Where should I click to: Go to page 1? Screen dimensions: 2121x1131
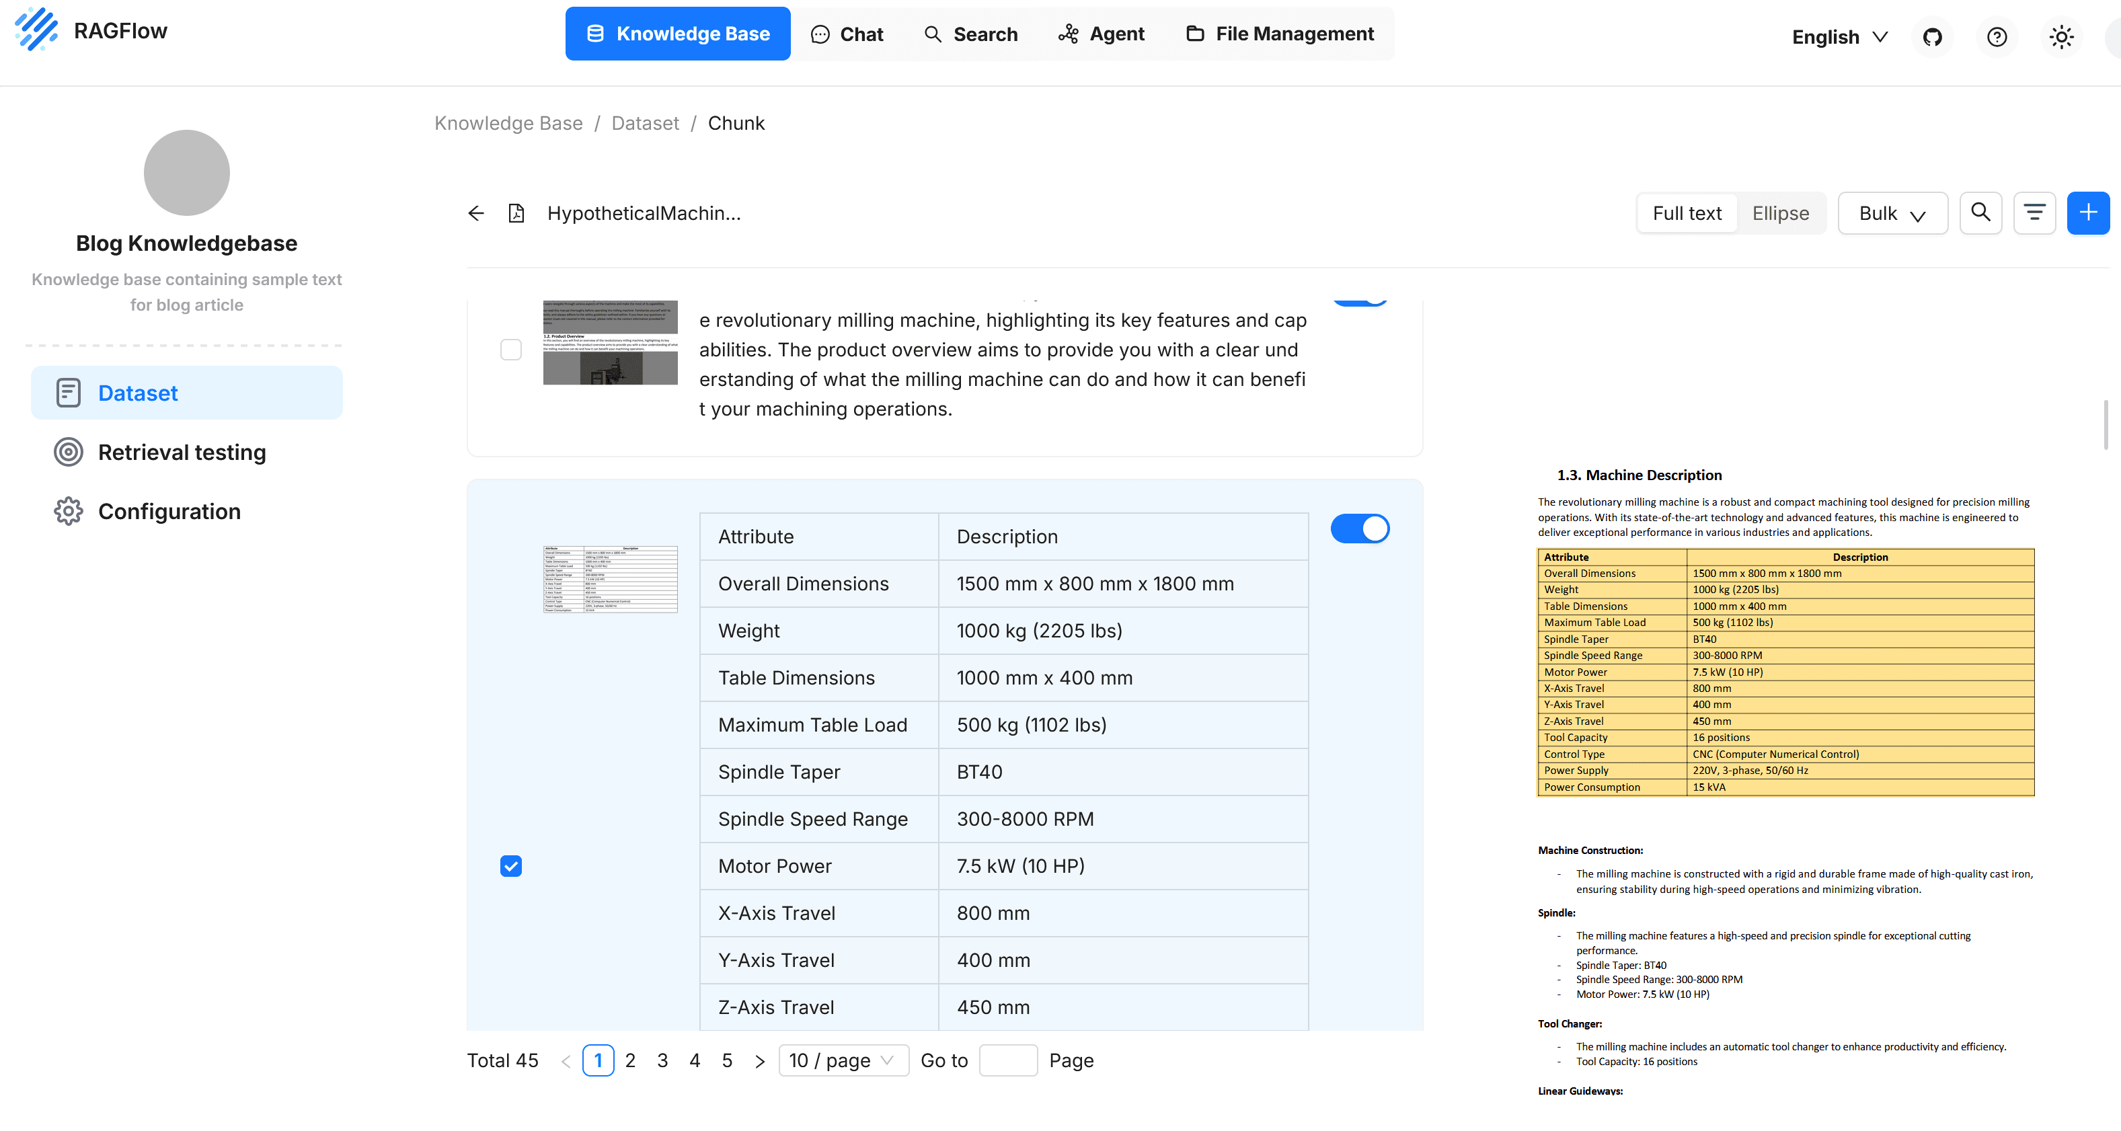(598, 1060)
